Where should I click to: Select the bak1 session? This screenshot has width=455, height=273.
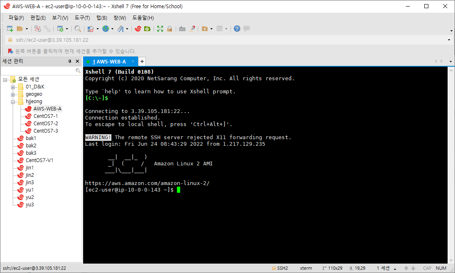[x=31, y=138]
